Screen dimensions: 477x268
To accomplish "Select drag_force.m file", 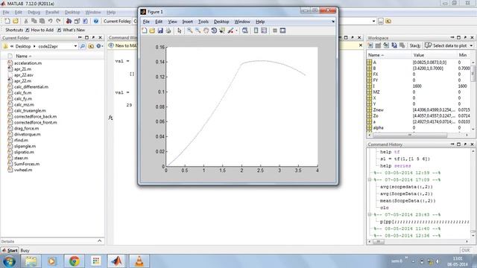I will pyautogui.click(x=27, y=128).
